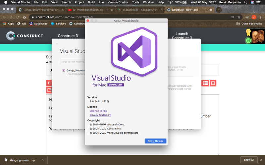Open the Barclays bookmark
This screenshot has width=265, height=165.
[x=58, y=24]
